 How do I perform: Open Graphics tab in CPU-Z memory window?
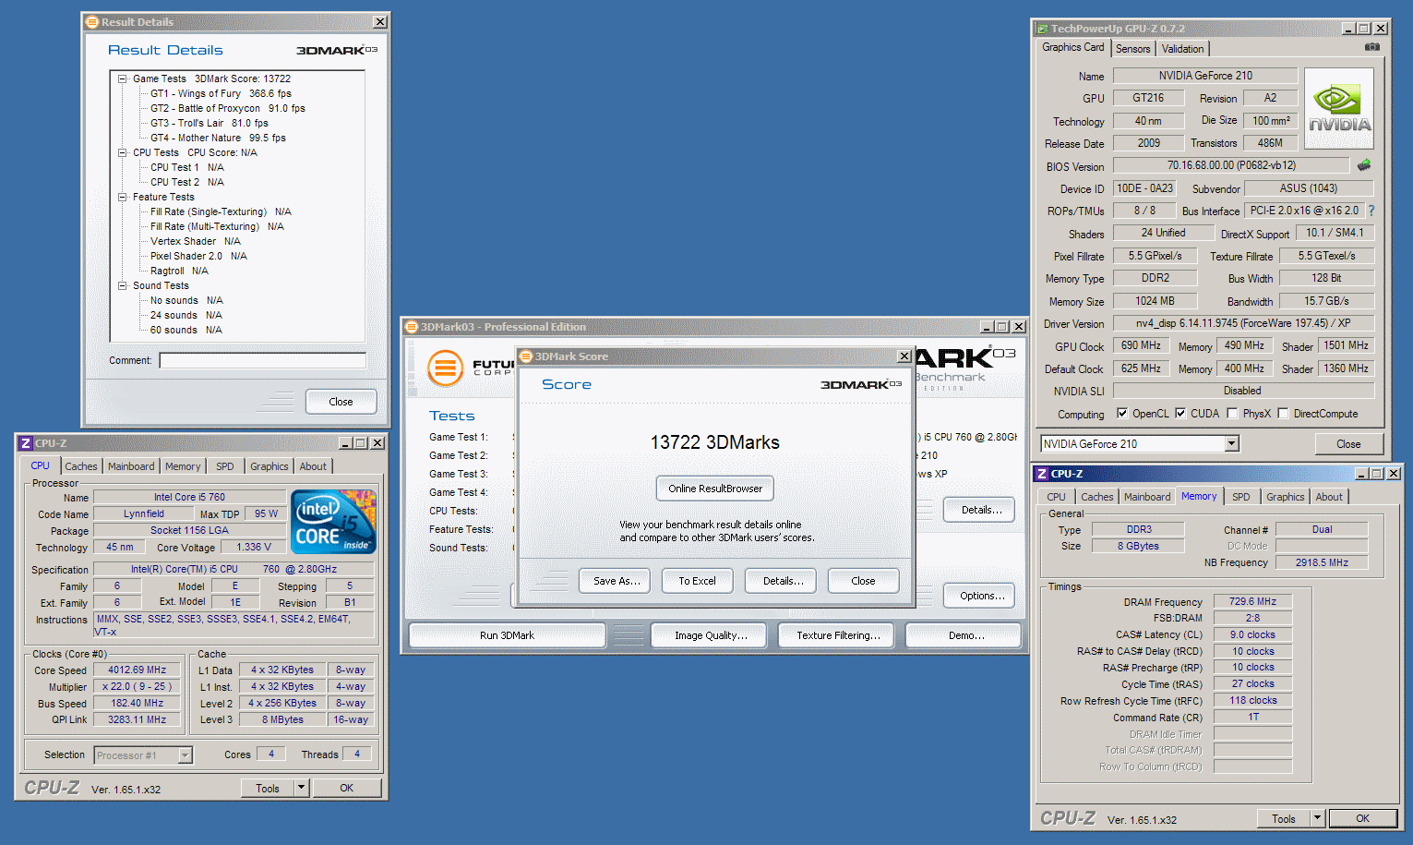click(1285, 497)
